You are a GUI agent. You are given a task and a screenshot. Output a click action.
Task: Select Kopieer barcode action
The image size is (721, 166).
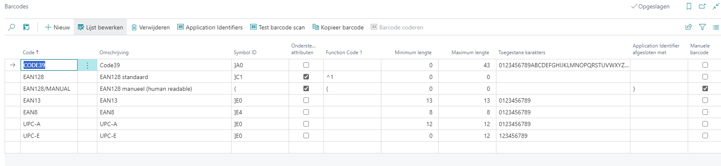tap(338, 27)
